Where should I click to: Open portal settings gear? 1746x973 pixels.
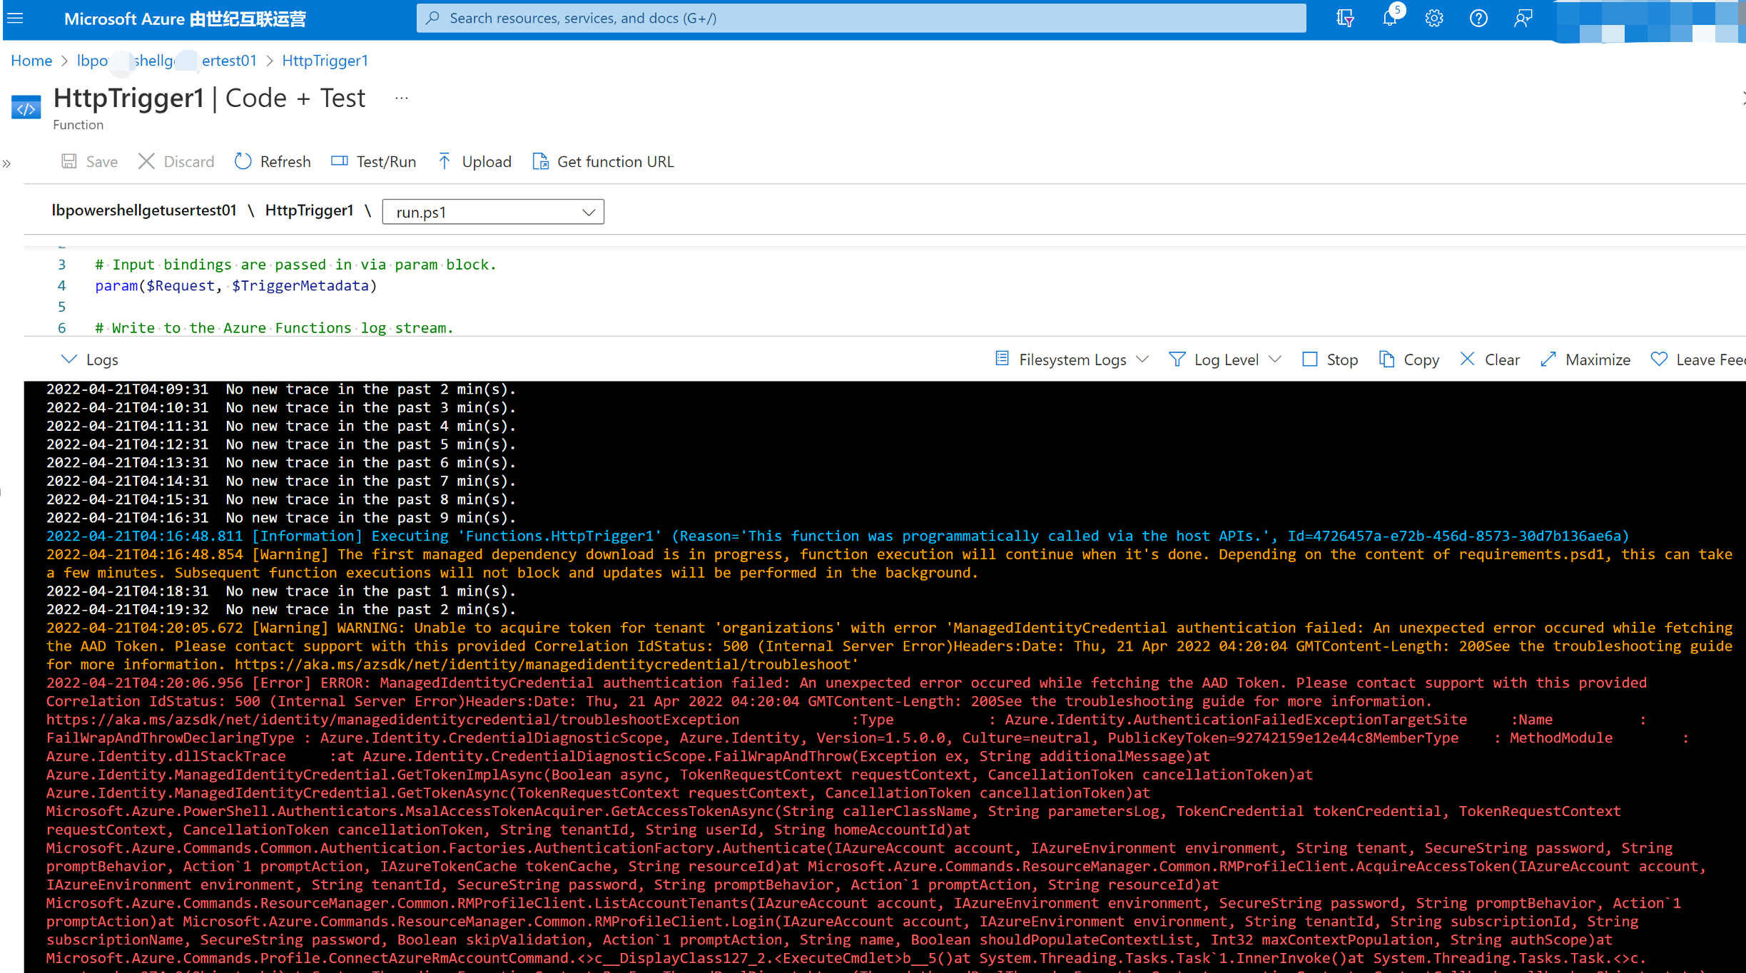click(x=1434, y=19)
